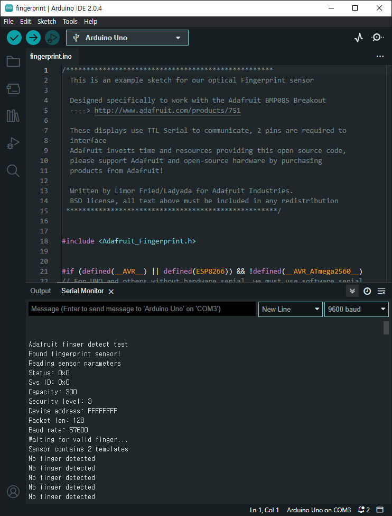Click the Arduino IDE title bar logo
The image size is (392, 516).
(9, 8)
